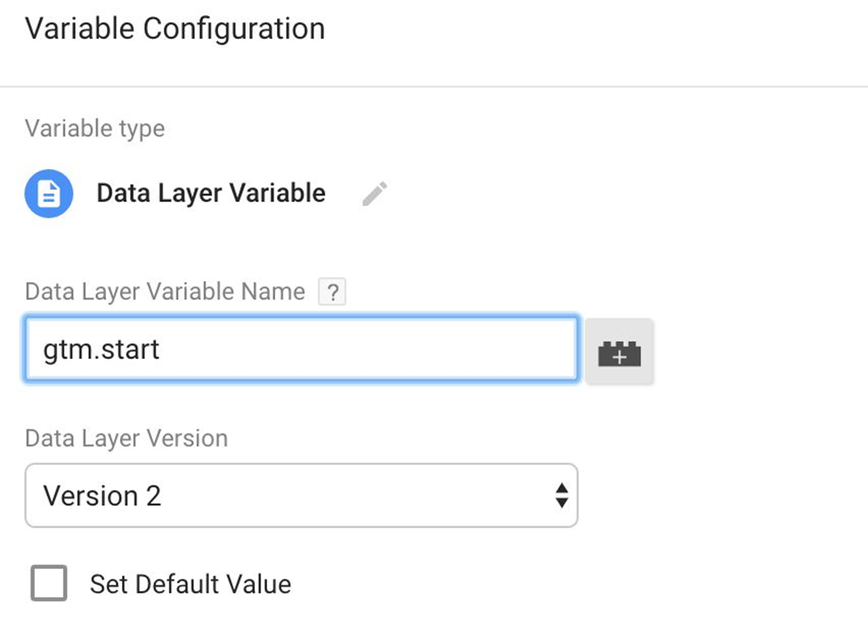The width and height of the screenshot is (868, 634).
Task: Click the "gtm.start" text in the field
Action: tap(101, 349)
